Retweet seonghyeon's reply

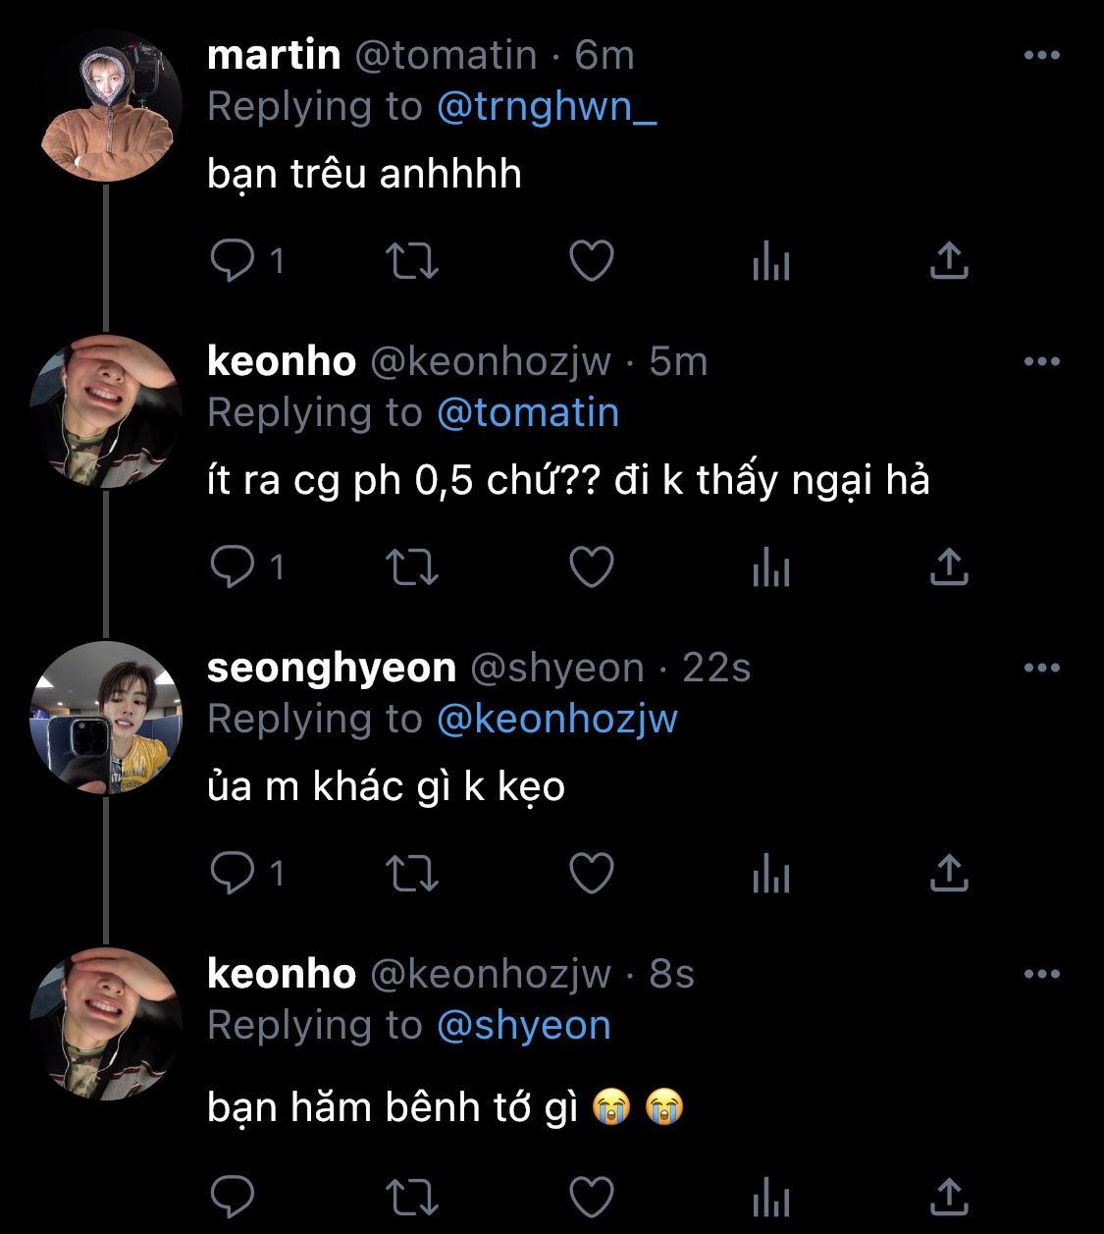412,874
